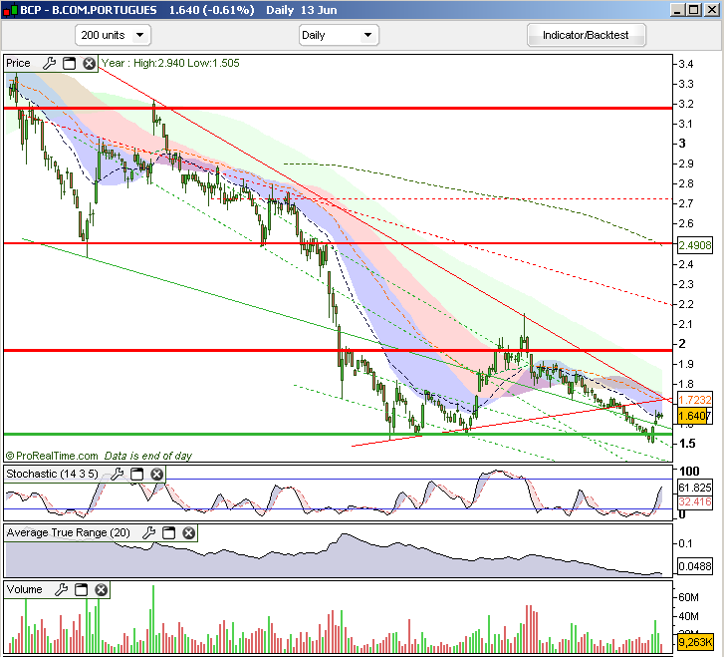Click the 32.416 stochastic signal value
The image size is (724, 657).
695,501
